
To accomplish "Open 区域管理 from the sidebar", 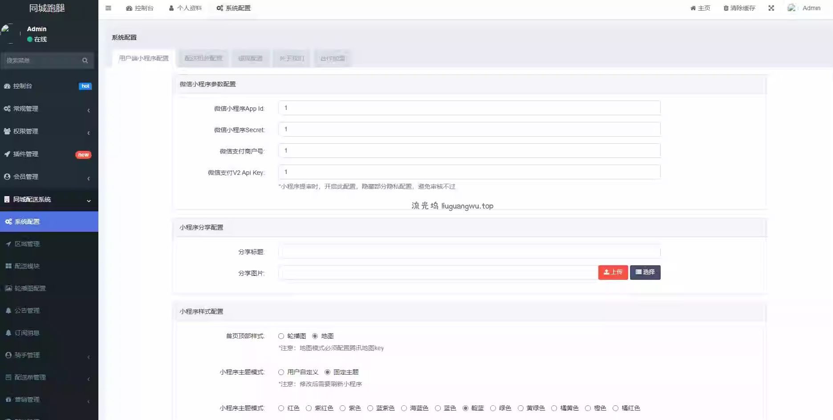I will pos(27,244).
